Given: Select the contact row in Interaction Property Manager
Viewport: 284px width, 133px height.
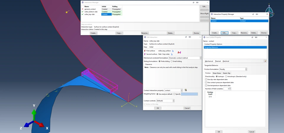Looking at the screenshot, I should point(239,21).
